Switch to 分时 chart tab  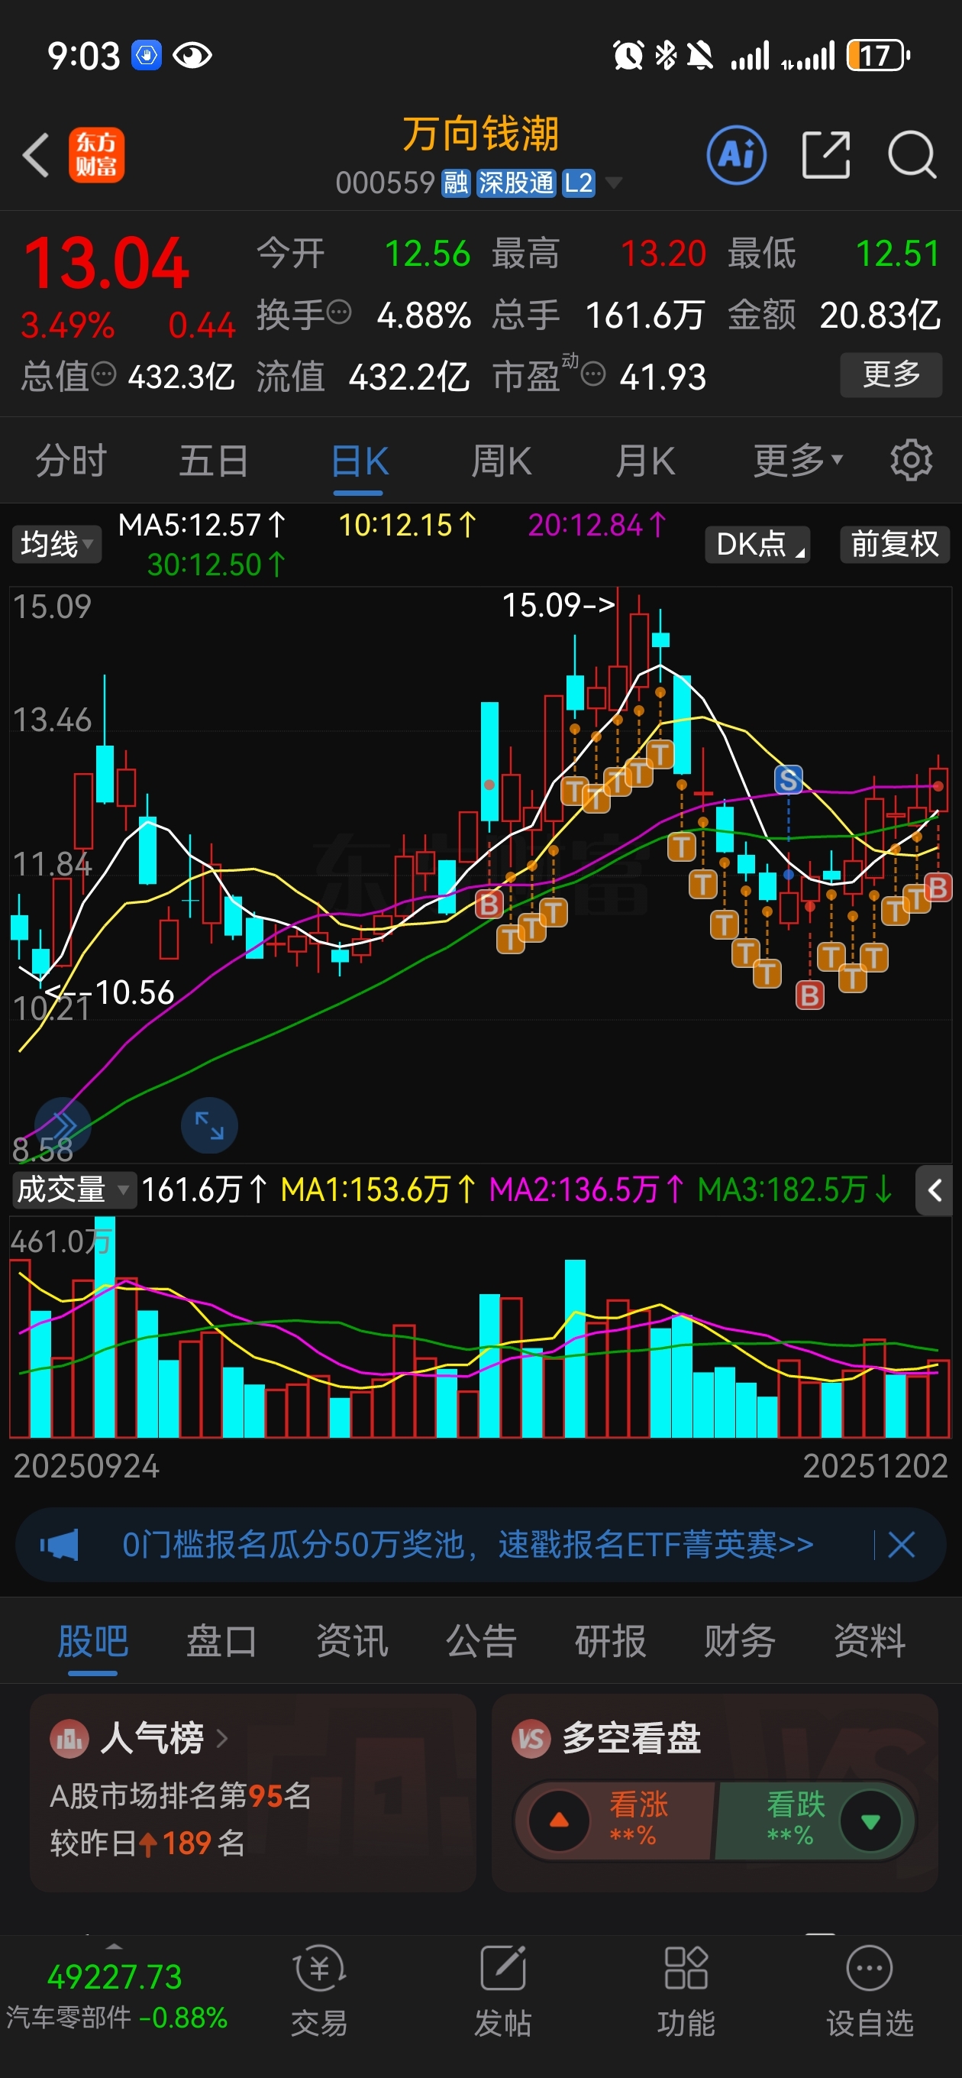(x=71, y=461)
